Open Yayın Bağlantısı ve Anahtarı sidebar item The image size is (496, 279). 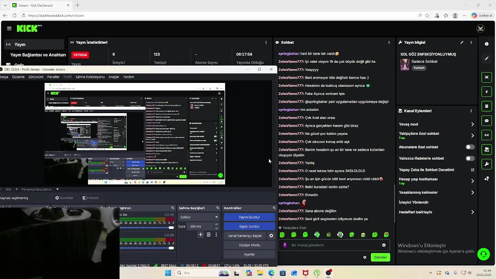38,55
